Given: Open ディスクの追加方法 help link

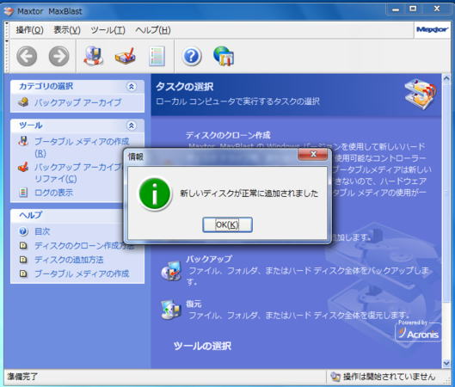Looking at the screenshot, I should [x=69, y=260].
